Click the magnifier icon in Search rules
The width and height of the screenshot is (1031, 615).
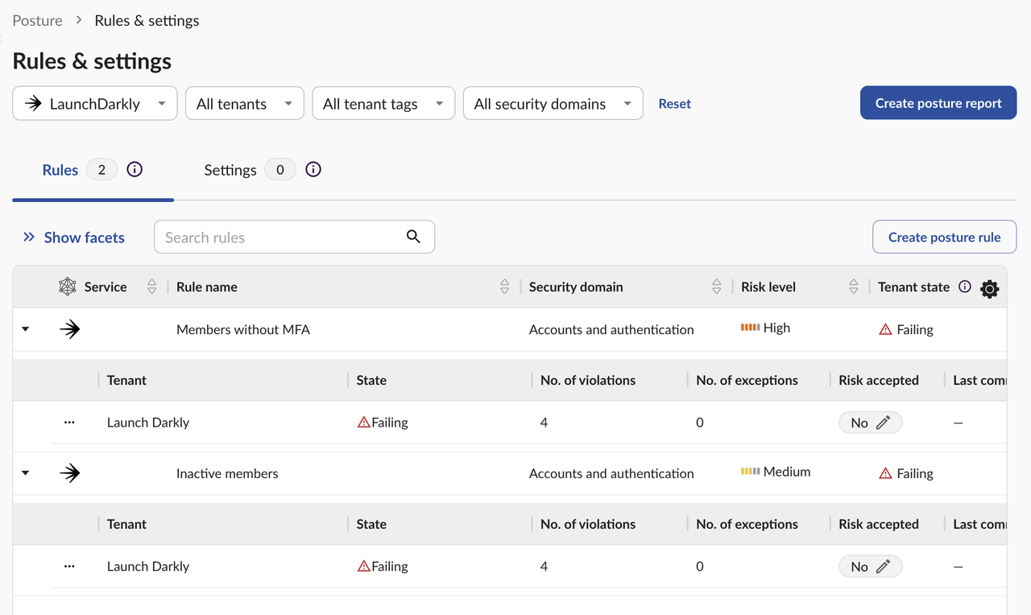click(413, 237)
